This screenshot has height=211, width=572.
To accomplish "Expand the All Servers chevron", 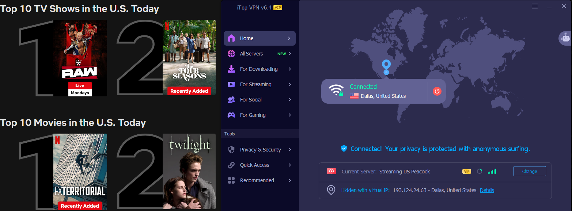I will click(x=290, y=54).
